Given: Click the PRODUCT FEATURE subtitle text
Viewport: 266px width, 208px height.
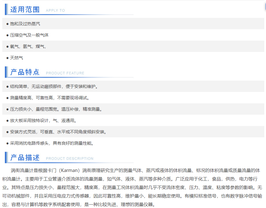Looking at the screenshot, I should click(x=65, y=73).
